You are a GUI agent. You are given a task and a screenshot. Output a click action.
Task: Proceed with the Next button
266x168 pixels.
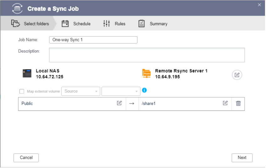pyautogui.click(x=242, y=158)
